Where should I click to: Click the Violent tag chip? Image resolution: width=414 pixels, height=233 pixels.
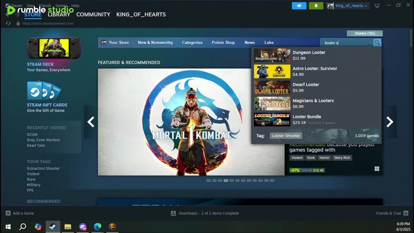297,158
